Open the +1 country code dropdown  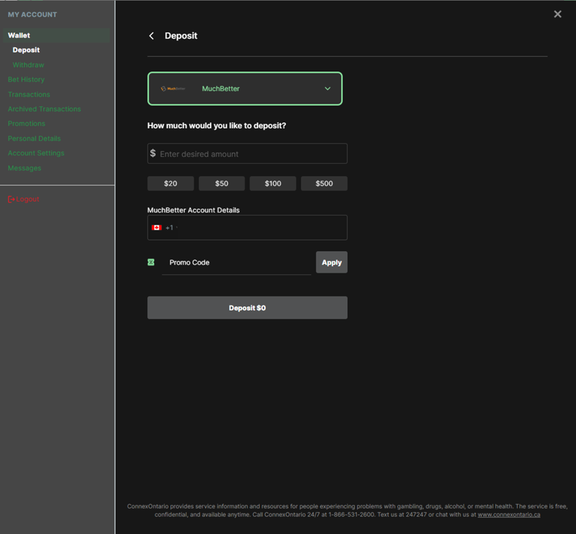pos(171,228)
